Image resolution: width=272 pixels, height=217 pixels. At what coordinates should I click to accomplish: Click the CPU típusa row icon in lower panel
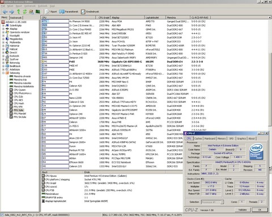click(x=43, y=176)
